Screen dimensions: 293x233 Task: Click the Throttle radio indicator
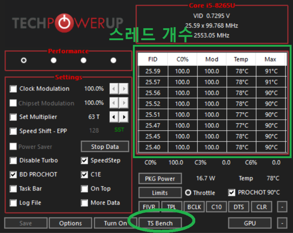click(188, 192)
